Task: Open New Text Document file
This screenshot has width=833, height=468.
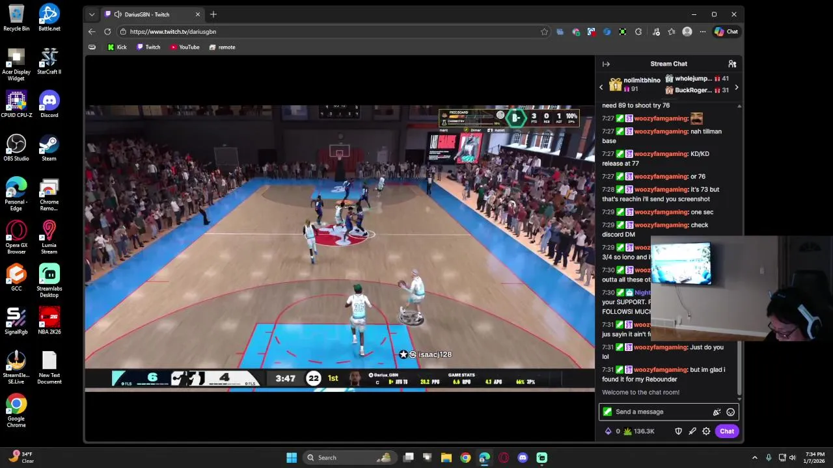Action: point(49,368)
